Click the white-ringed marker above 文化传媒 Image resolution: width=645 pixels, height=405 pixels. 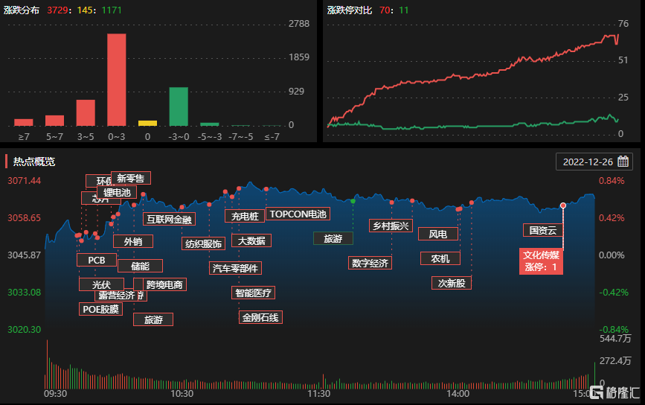click(x=562, y=205)
